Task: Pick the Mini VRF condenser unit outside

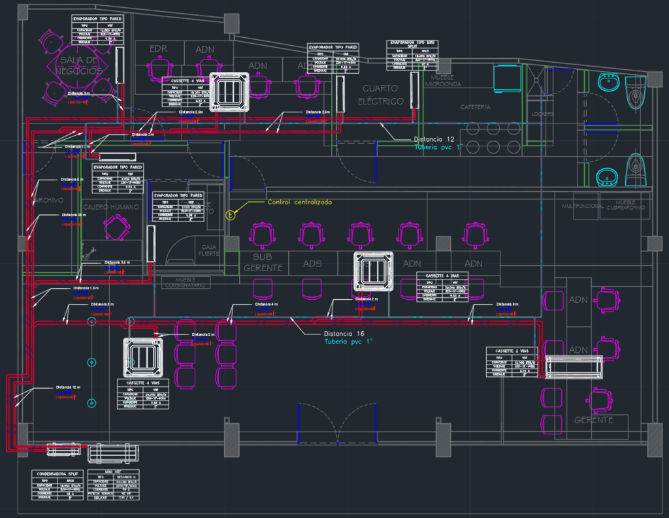Action: click(114, 452)
